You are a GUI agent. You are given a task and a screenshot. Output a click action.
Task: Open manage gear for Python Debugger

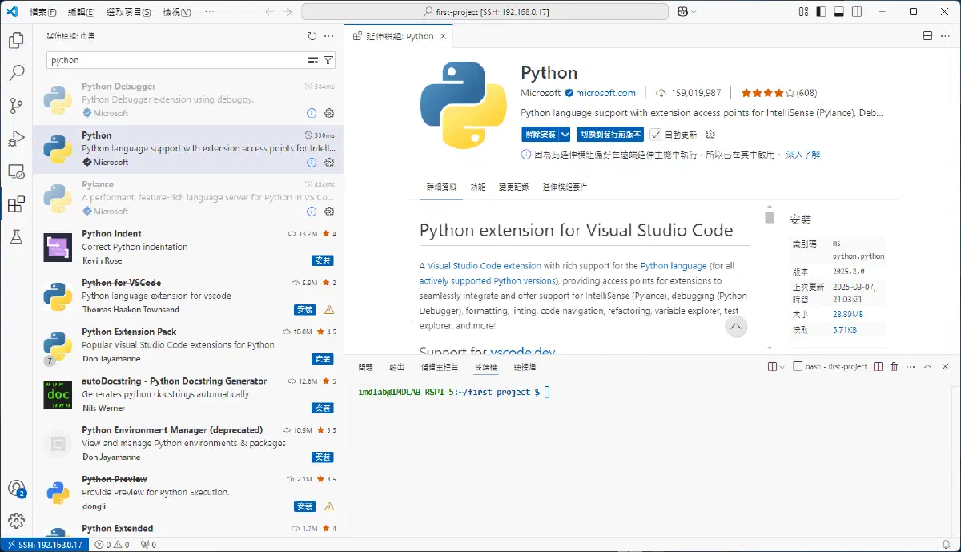(329, 113)
